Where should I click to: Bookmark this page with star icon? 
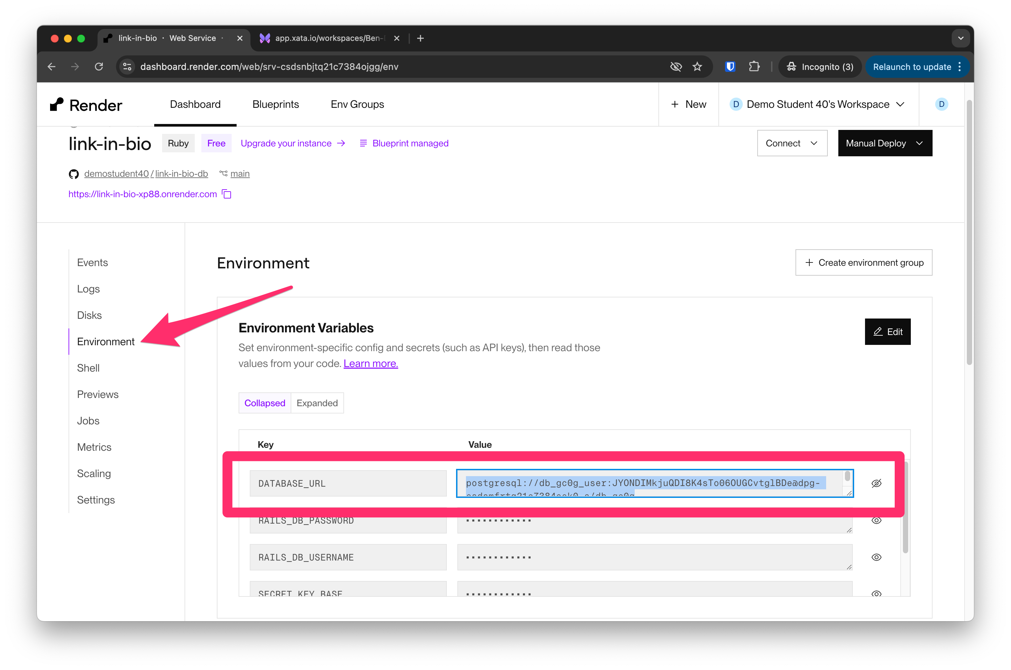coord(697,67)
